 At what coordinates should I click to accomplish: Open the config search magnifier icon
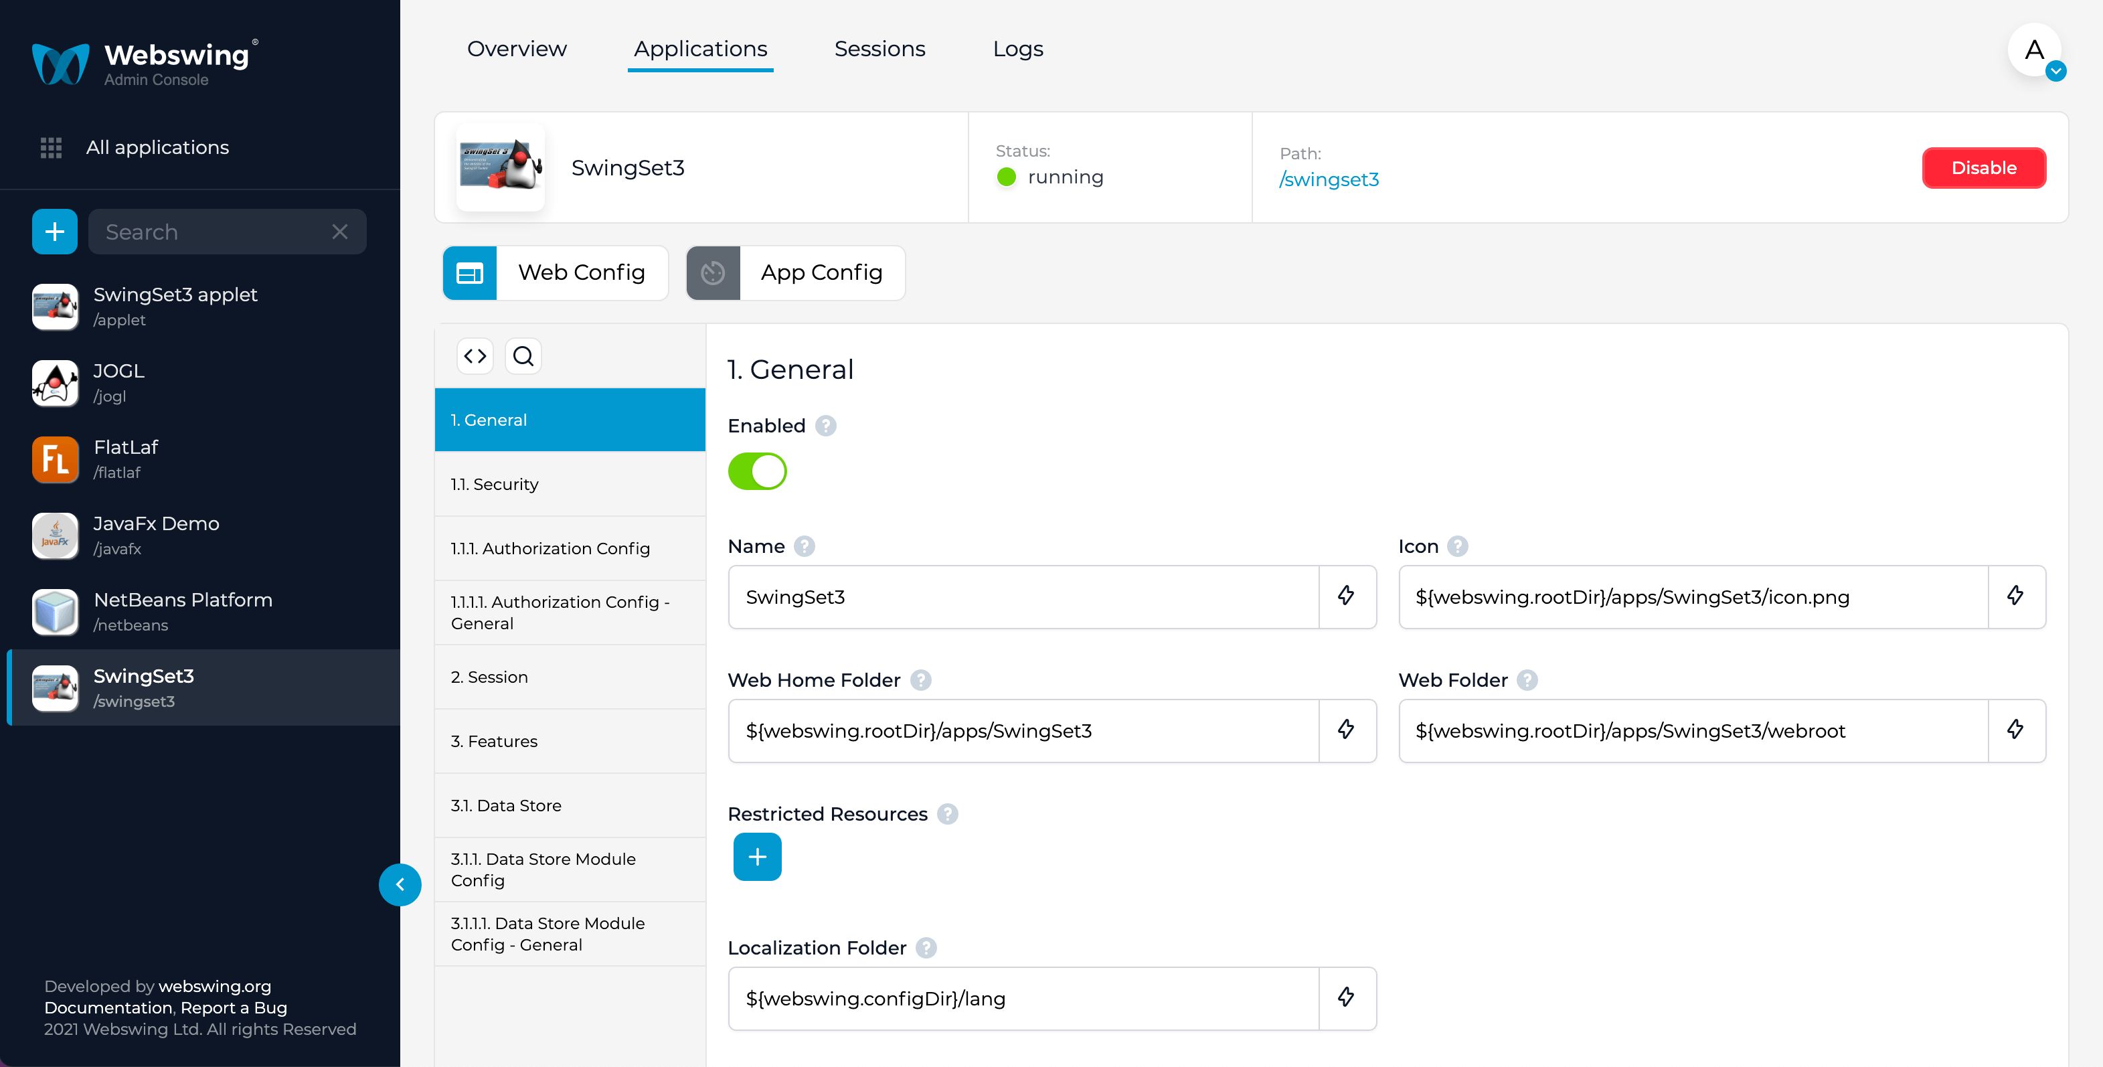tap(523, 356)
